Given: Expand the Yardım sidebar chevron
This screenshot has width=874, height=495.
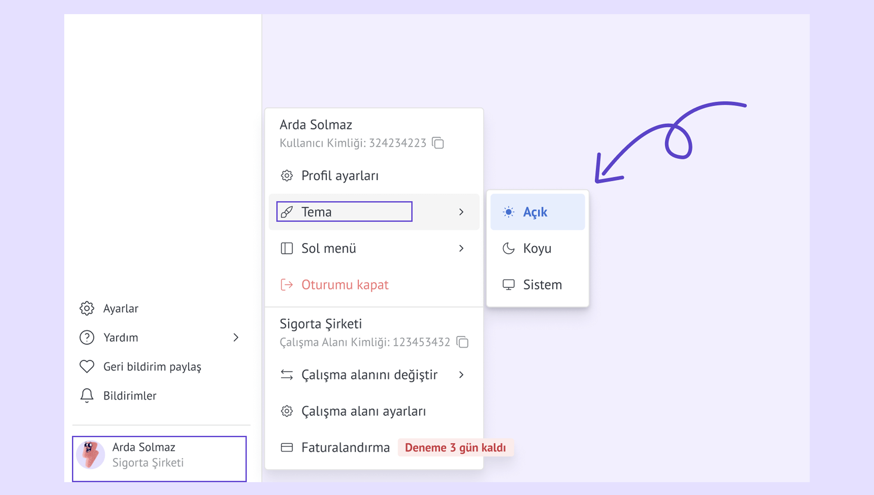Looking at the screenshot, I should [x=236, y=337].
